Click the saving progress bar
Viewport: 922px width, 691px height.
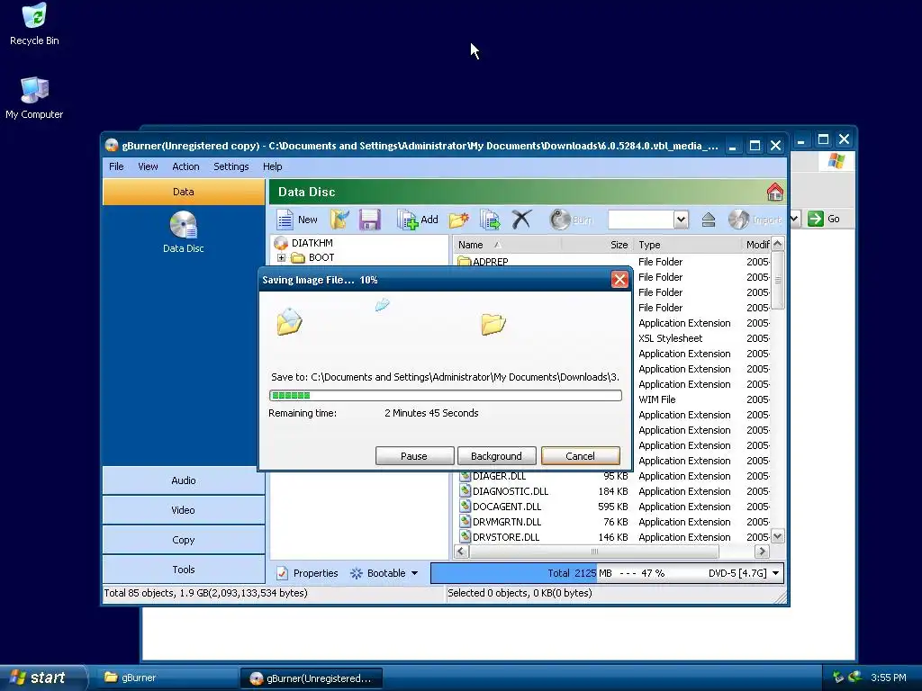[x=445, y=396]
